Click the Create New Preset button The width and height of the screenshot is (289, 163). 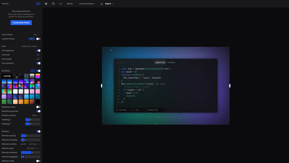(21, 23)
